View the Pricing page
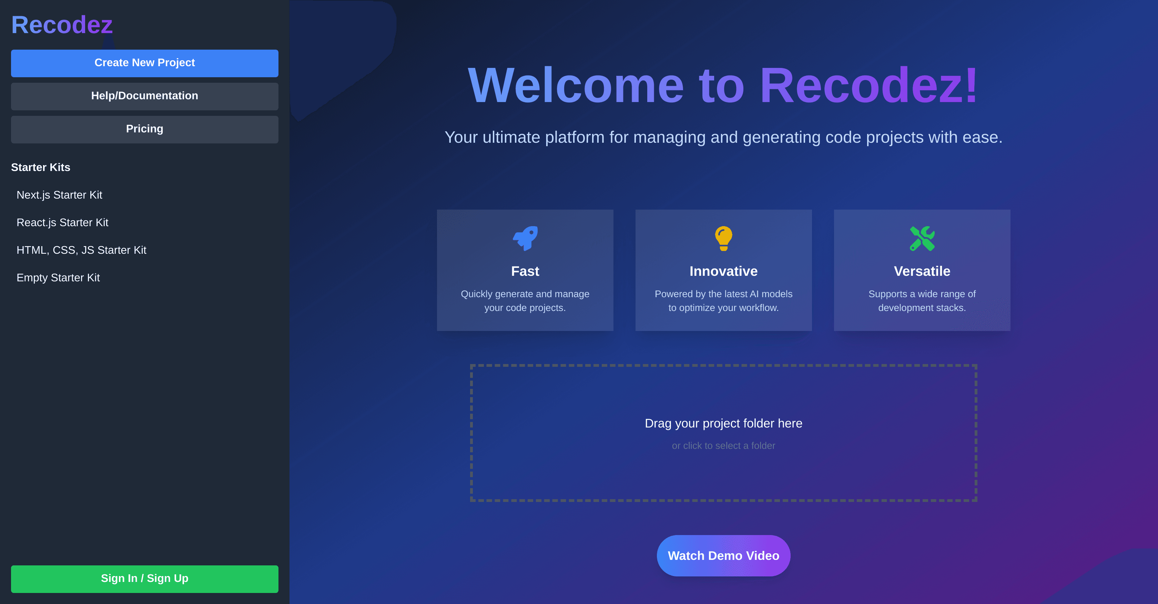 [144, 129]
